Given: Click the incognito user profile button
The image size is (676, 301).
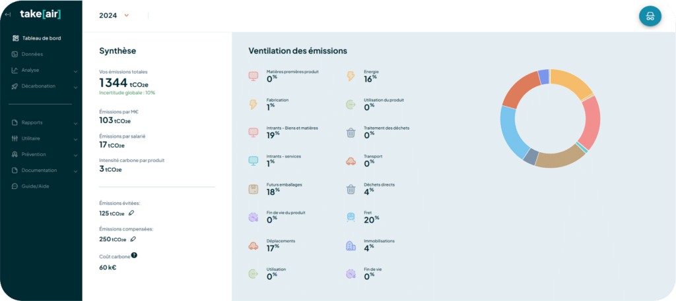Looking at the screenshot, I should 650,16.
